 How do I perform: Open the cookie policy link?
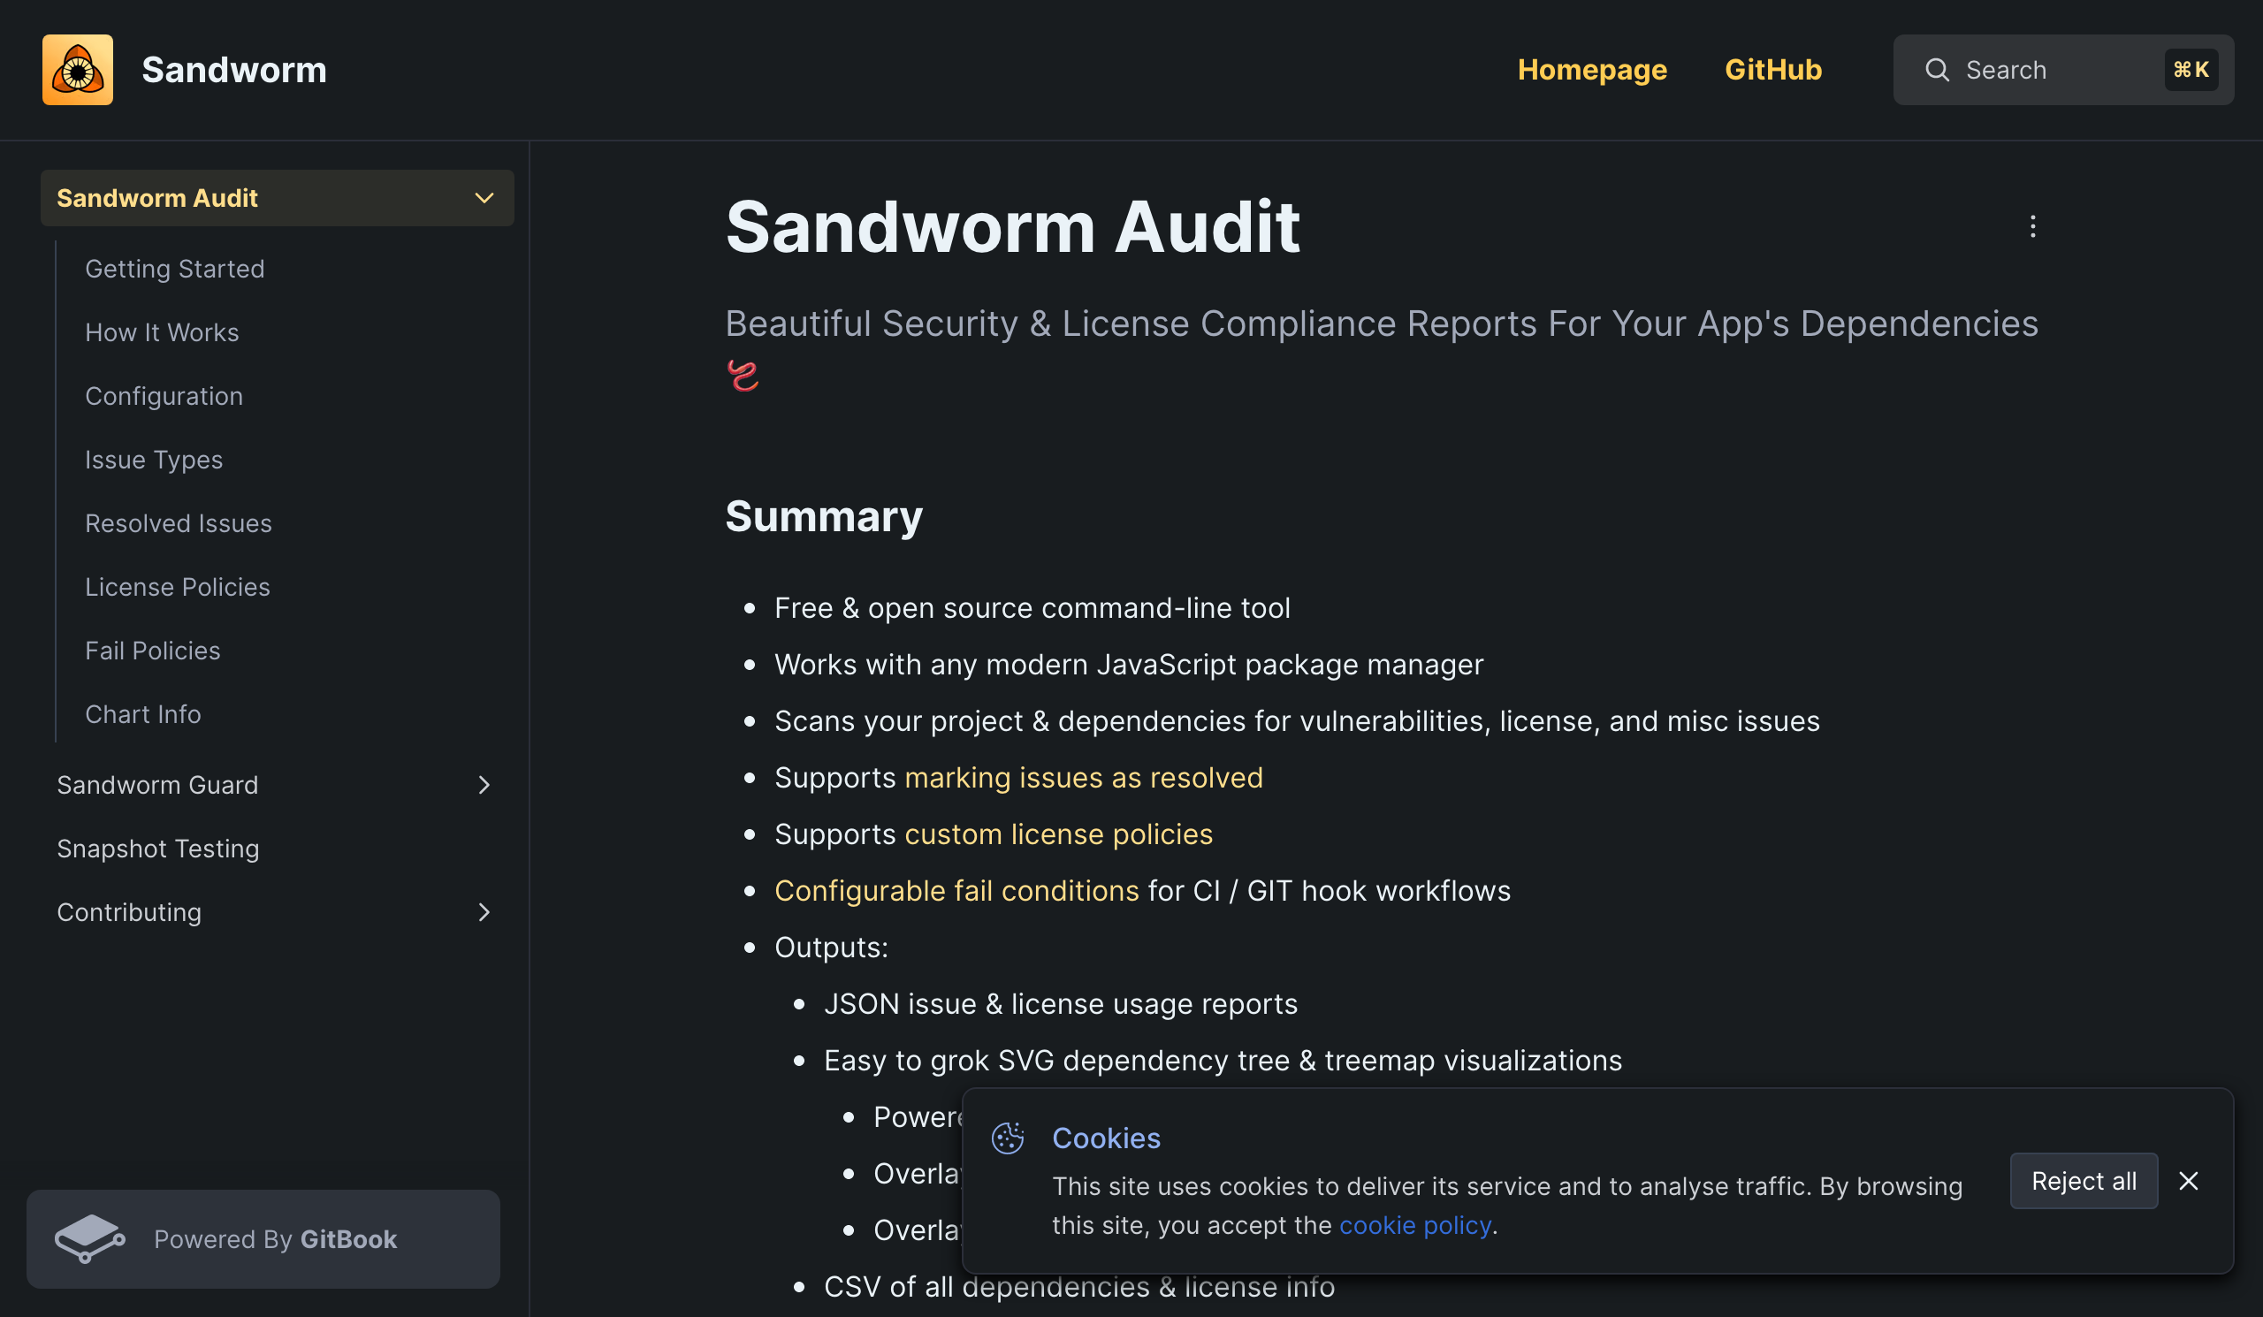point(1414,1226)
